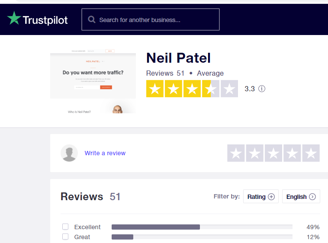328x243 pixels.
Task: Open the Neil Patel website thumbnail
Action: (93, 81)
